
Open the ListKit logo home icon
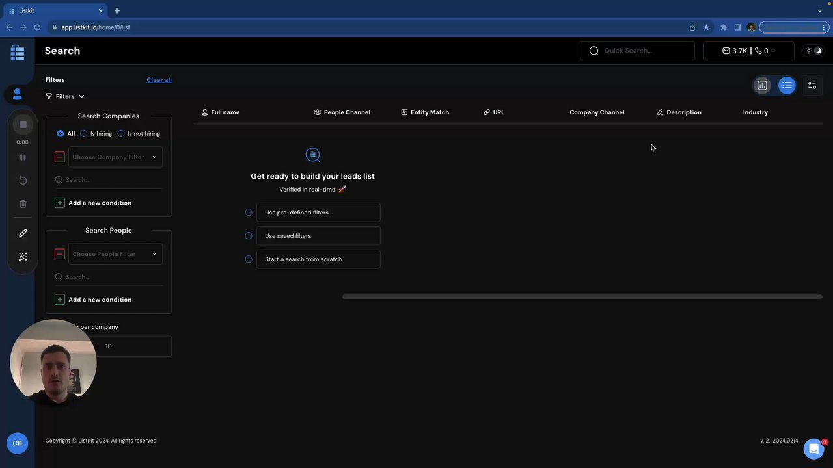point(18,53)
